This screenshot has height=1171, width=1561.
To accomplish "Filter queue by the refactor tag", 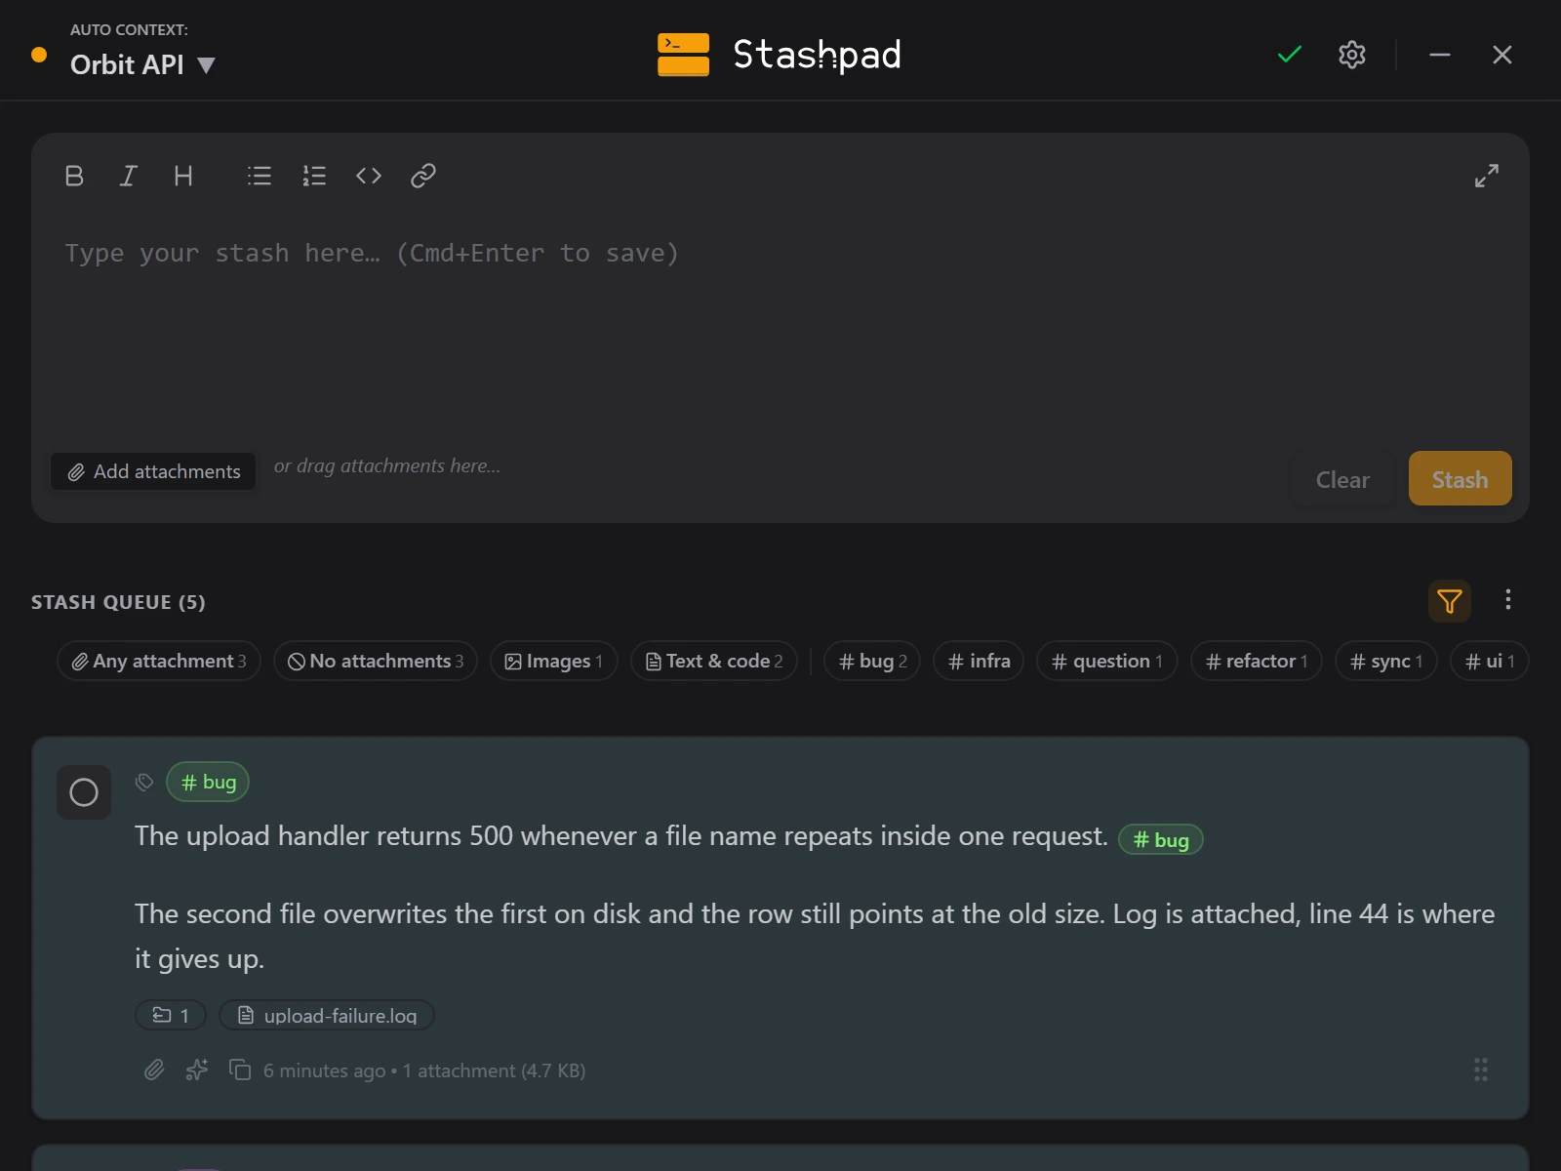I will [1257, 661].
